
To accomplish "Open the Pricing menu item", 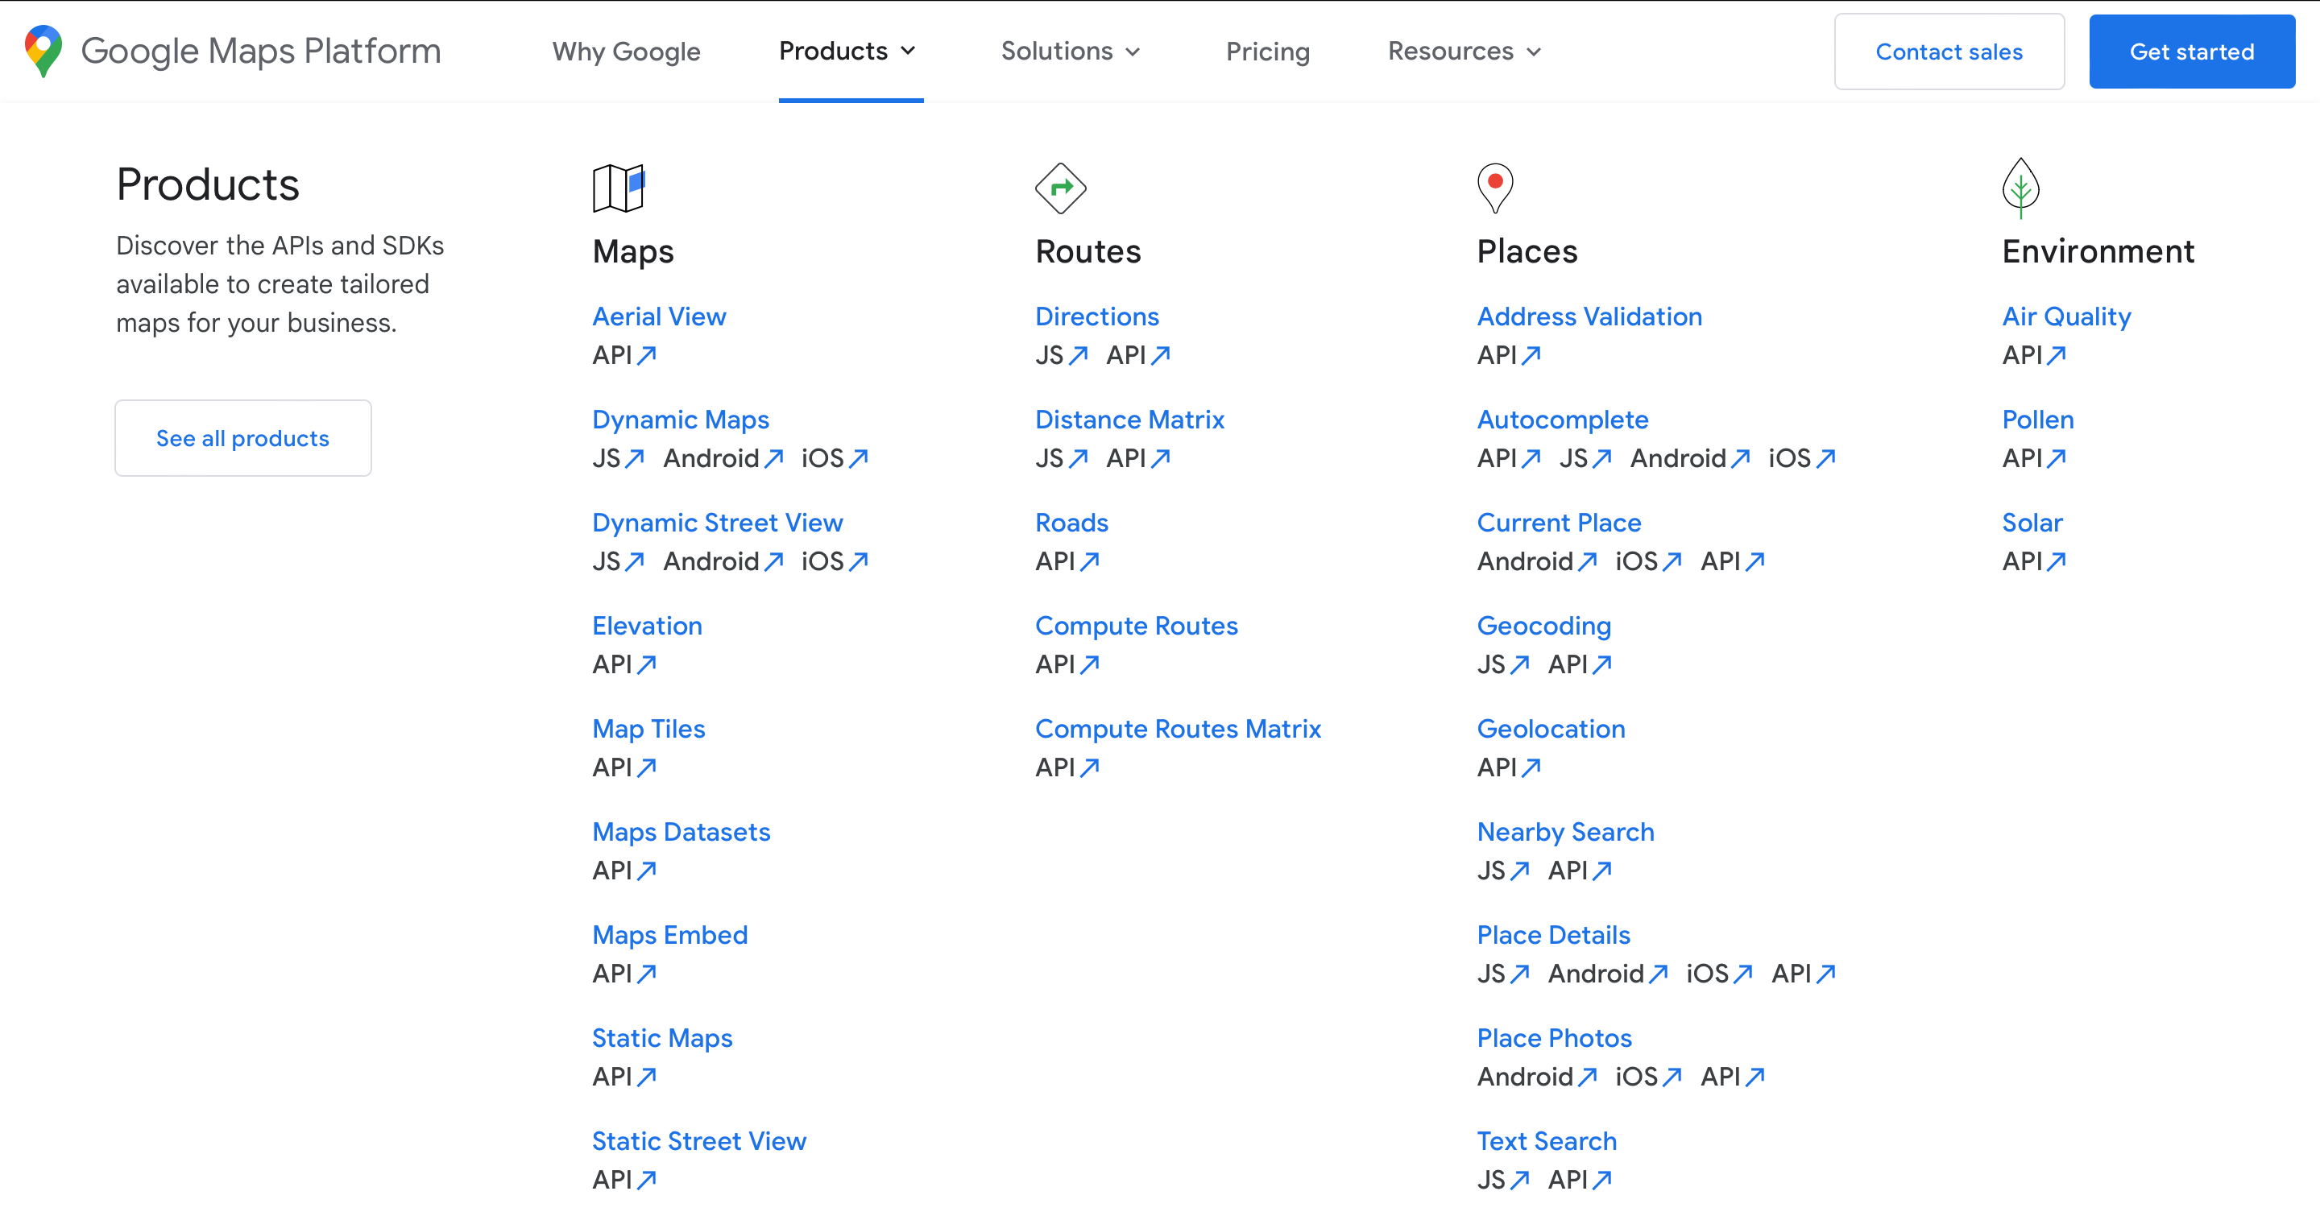I will [x=1267, y=52].
